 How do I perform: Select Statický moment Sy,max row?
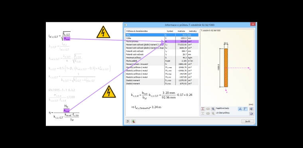click(x=162, y=80)
